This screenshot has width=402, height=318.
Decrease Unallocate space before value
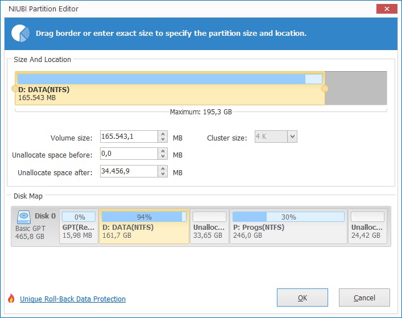coord(163,156)
